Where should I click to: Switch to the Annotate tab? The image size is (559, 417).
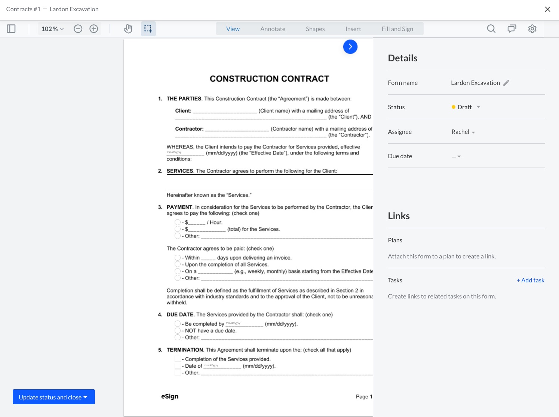point(273,29)
